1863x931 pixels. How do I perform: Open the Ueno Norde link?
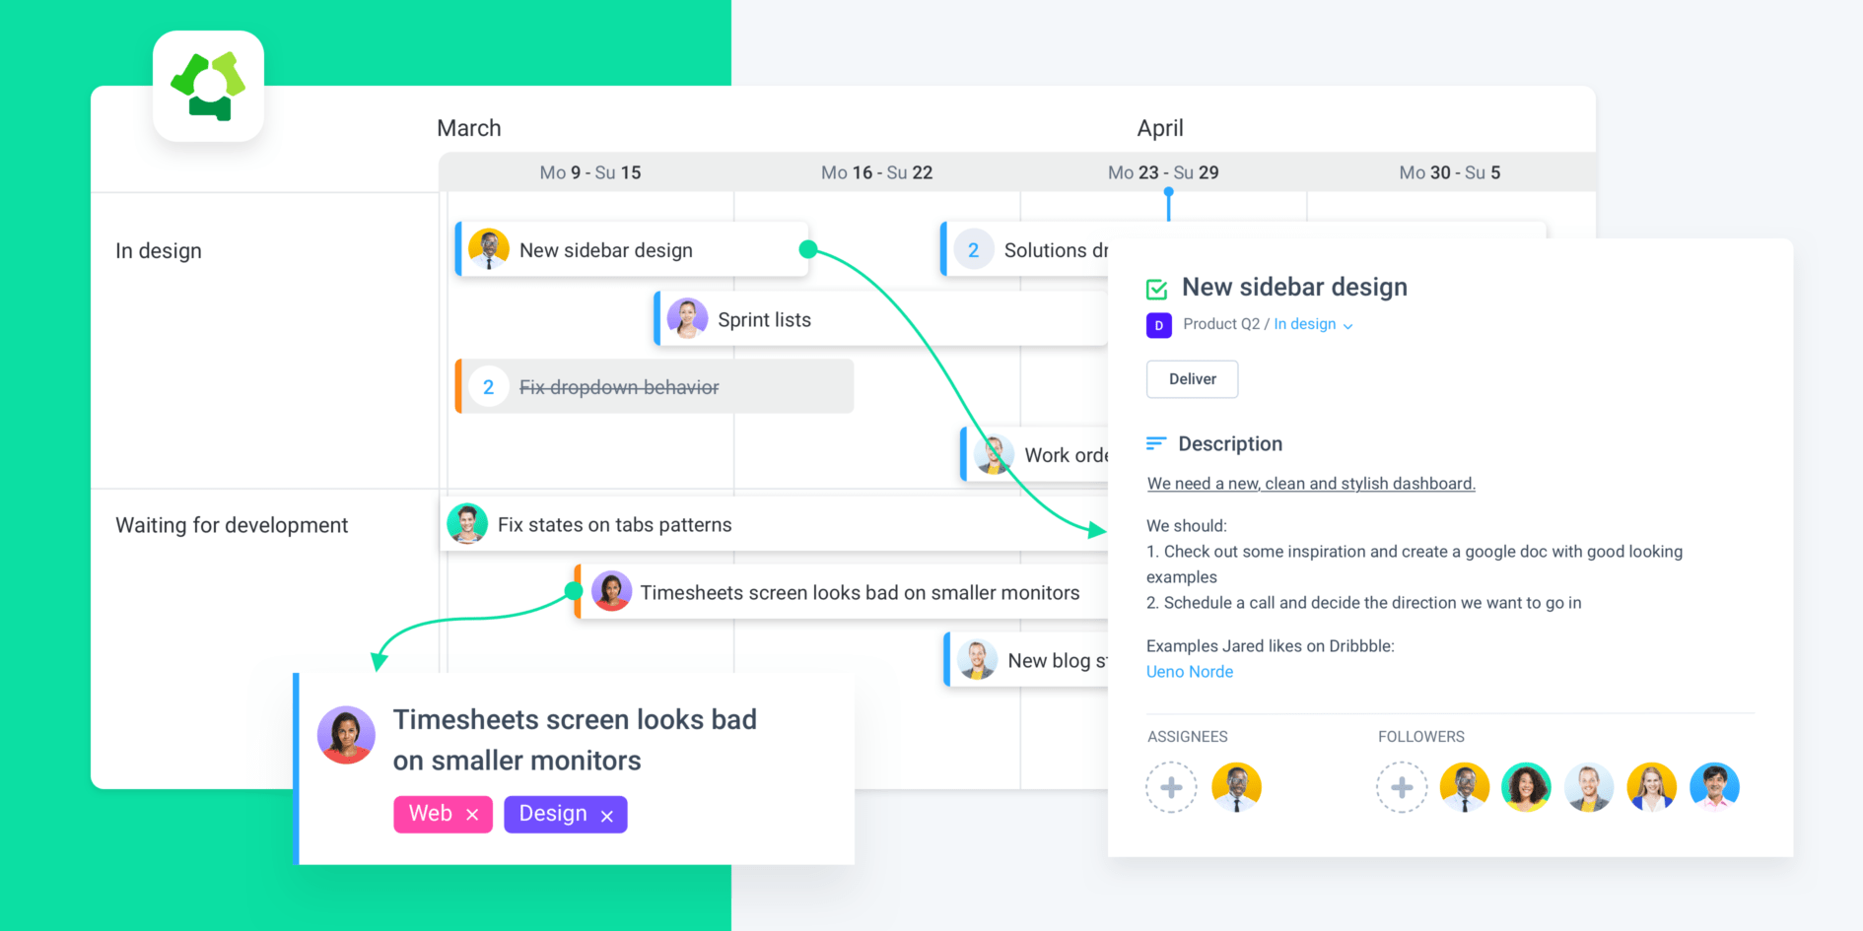1189,671
